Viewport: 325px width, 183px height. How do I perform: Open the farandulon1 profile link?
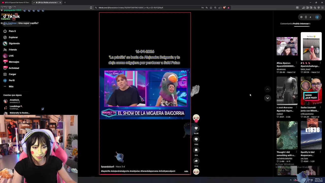point(107,167)
